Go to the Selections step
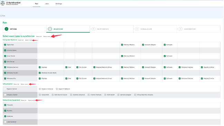Image resolution: width=224 pixels, height=126 pixels. coord(68,29)
